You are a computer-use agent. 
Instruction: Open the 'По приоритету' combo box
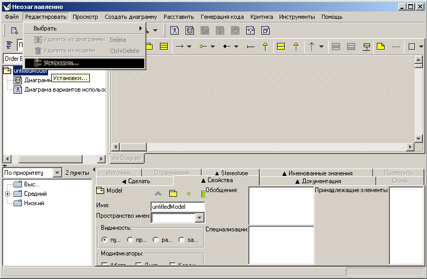[x=57, y=173]
